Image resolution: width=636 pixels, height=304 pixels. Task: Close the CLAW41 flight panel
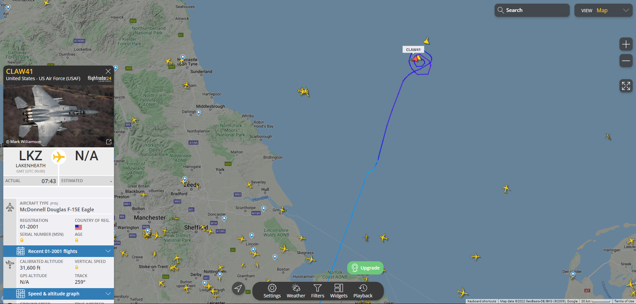(x=108, y=71)
